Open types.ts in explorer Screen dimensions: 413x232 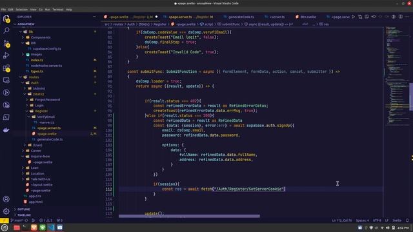coord(34,72)
